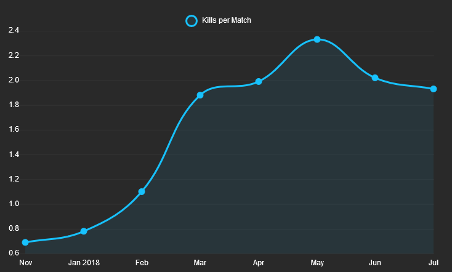This screenshot has height=272, width=452.
Task: Select the Jan 2018 data point
Action: (84, 231)
